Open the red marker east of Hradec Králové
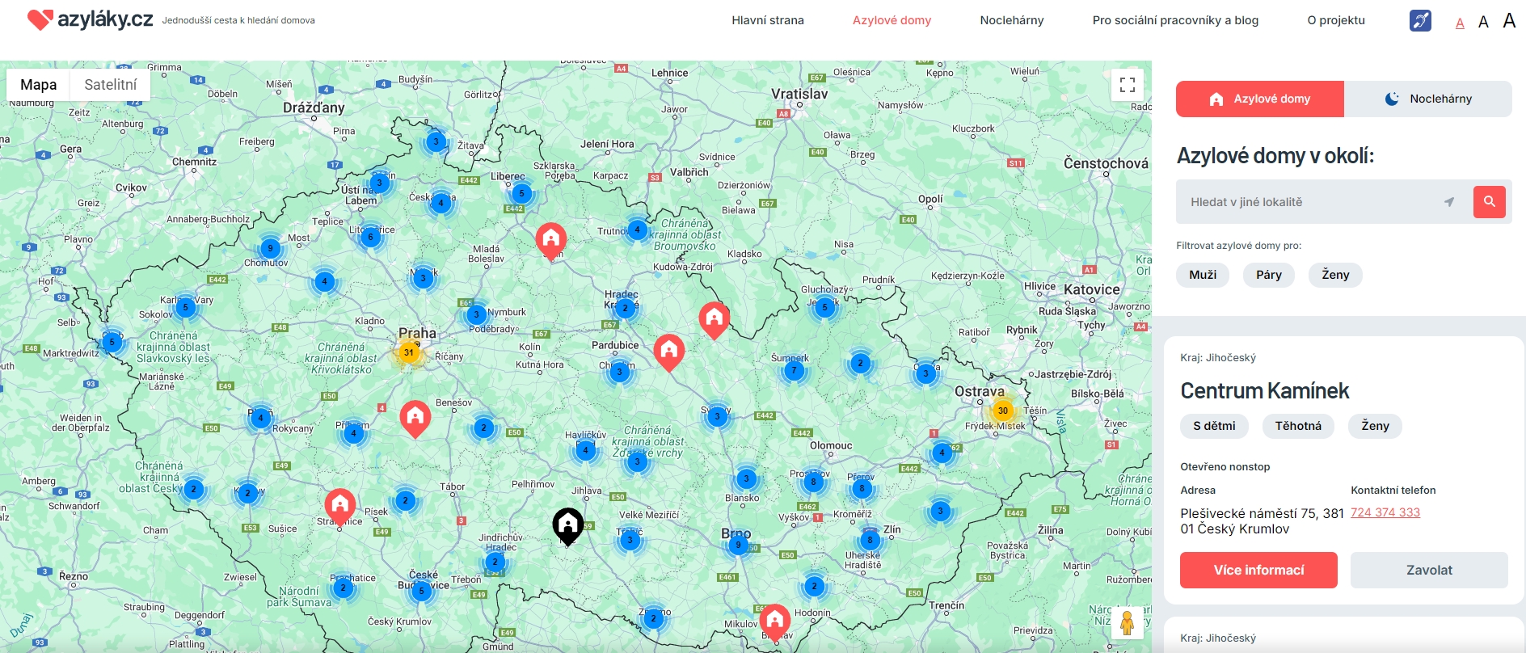Screen dimensions: 1526x653 pyautogui.click(x=715, y=320)
